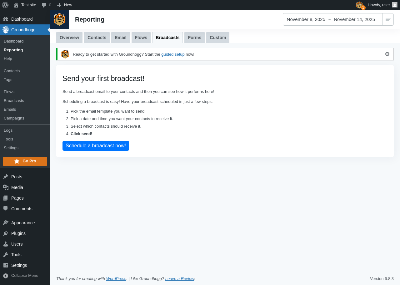The height and width of the screenshot is (285, 400).
Task: Click the Groundhogg logo beside Reporting title
Action: tap(59, 19)
